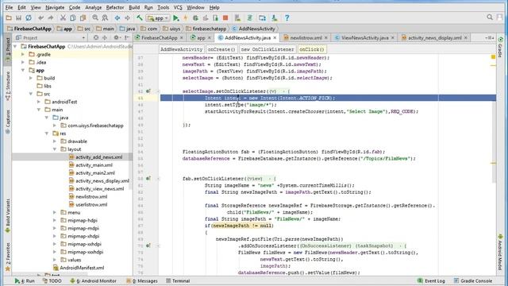508x286 pixels.
Task: Collapse the layout folder node
Action: click(55, 149)
